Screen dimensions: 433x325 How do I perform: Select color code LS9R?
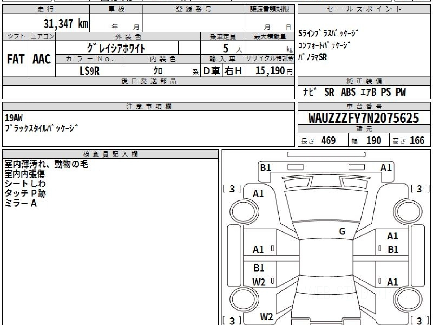pos(89,71)
